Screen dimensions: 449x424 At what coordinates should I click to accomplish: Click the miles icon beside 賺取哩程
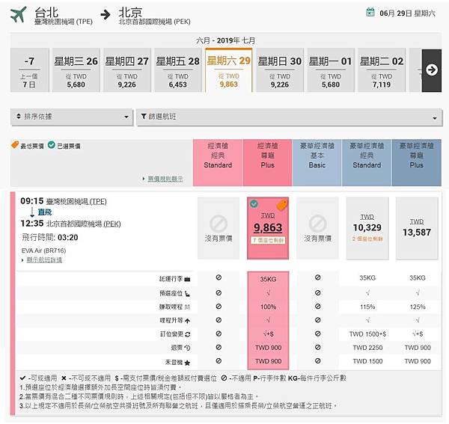tap(187, 307)
